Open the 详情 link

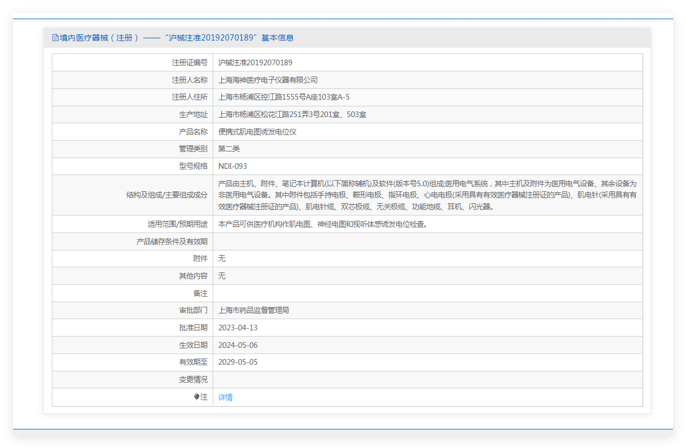click(x=225, y=397)
